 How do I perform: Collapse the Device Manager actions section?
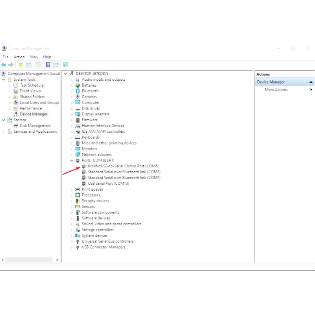311,82
